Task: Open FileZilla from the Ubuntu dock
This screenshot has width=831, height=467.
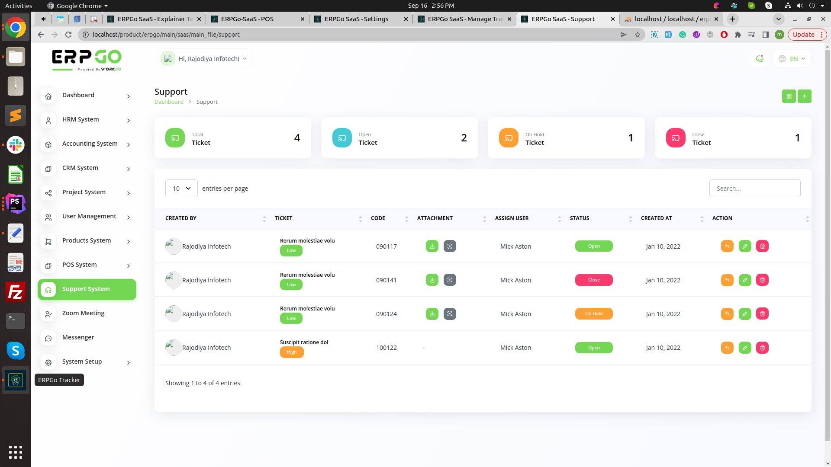Action: (16, 292)
